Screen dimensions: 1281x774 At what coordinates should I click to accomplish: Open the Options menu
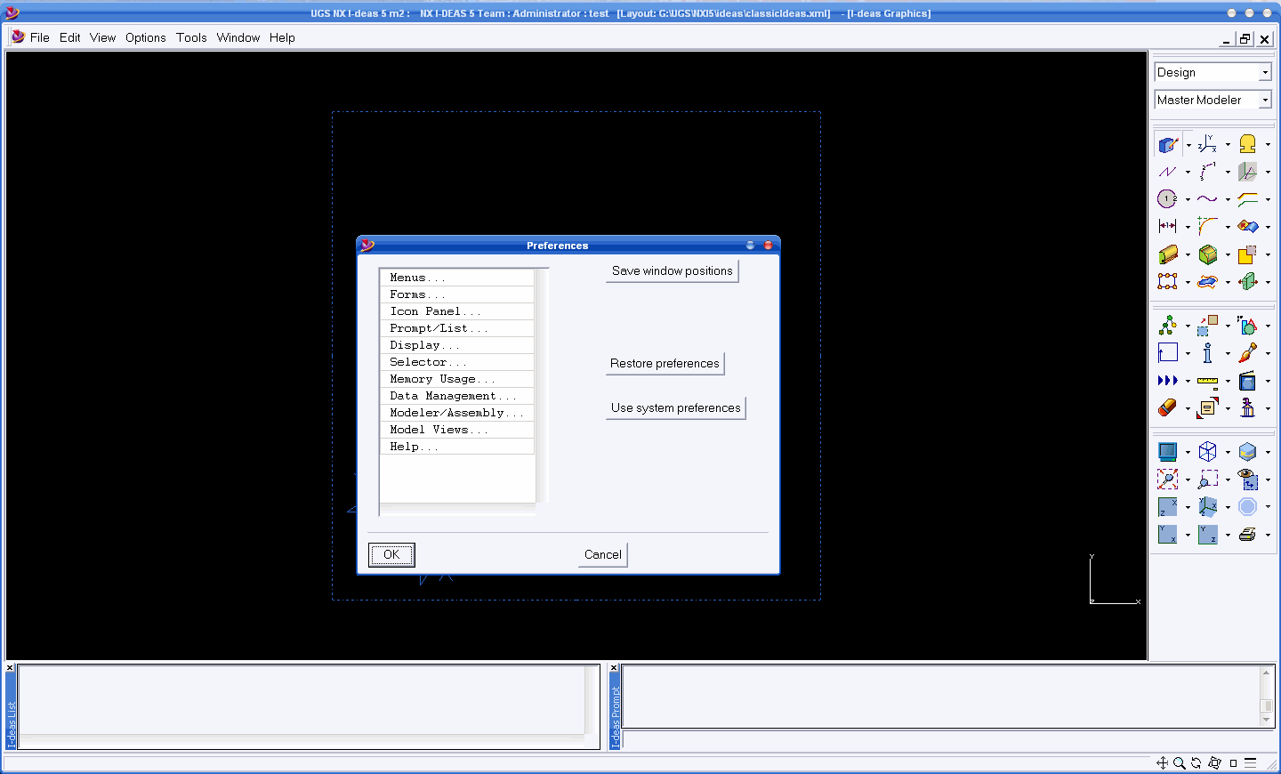point(145,37)
